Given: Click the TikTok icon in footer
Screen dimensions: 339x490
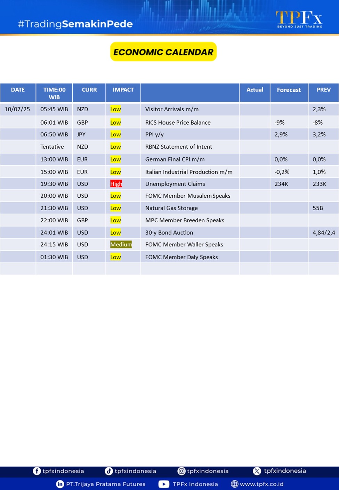Looking at the screenshot, I should point(109,471).
